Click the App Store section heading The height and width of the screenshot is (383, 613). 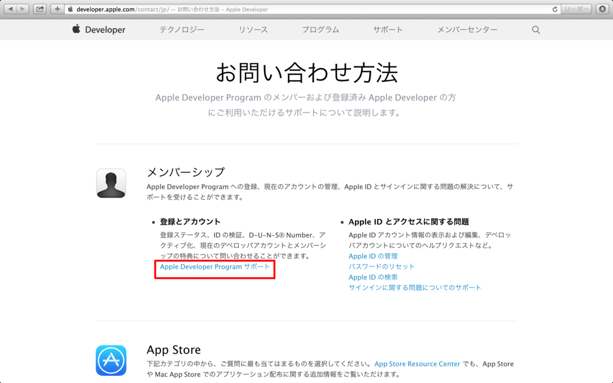[174, 349]
